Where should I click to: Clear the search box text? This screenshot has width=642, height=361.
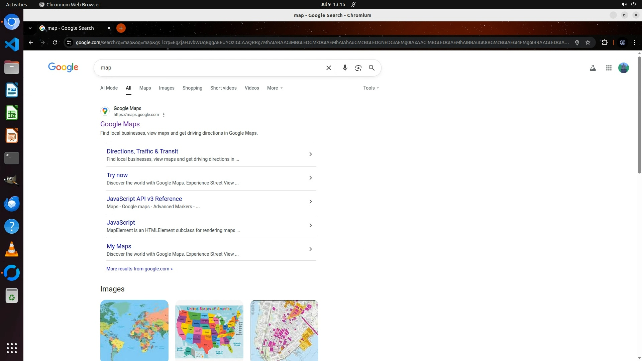point(328,68)
